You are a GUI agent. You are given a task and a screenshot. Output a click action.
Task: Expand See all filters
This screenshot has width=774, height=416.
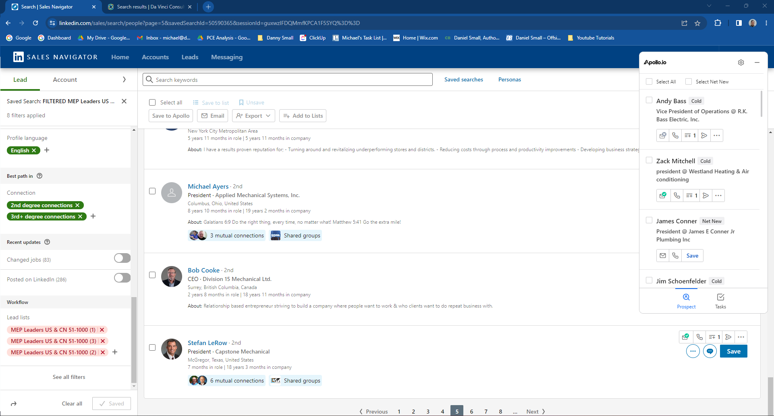[69, 377]
